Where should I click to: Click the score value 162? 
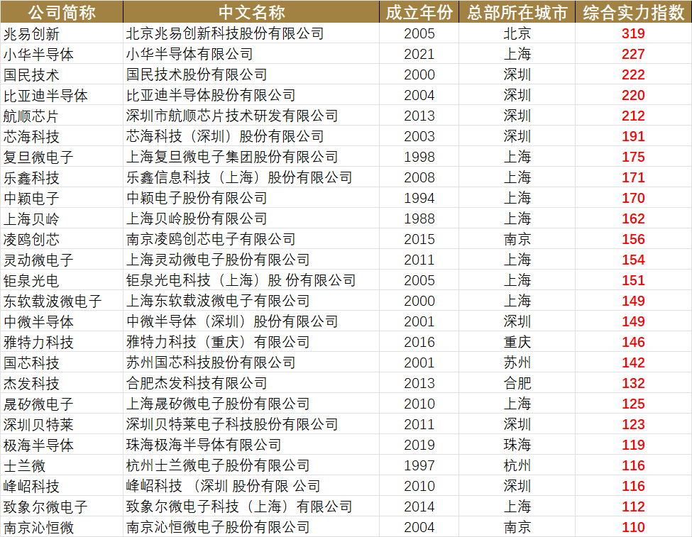click(633, 219)
